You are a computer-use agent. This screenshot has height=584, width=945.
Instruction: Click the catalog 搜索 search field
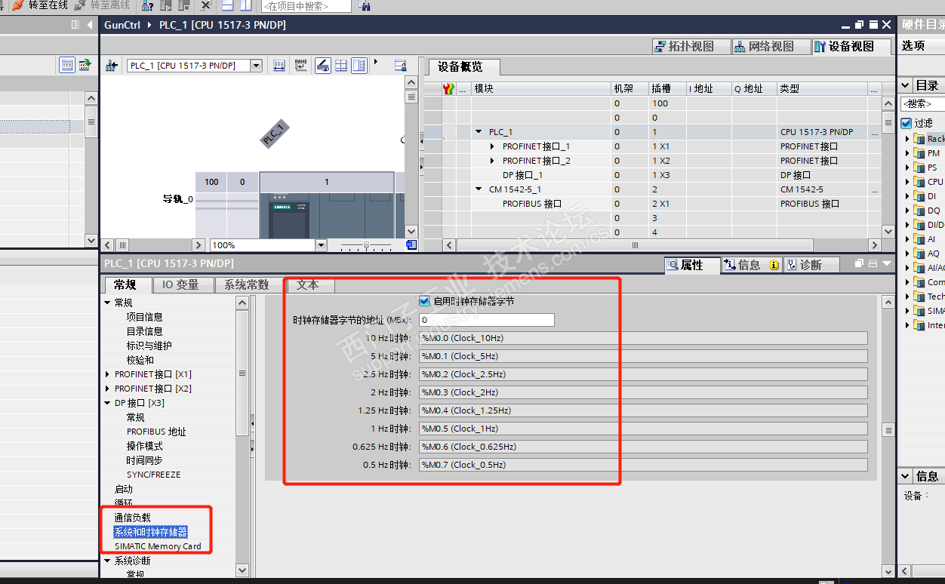click(x=922, y=104)
